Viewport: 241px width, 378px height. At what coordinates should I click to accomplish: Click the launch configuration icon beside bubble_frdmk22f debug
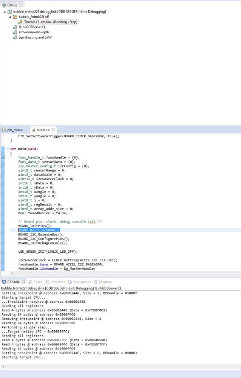[x=9, y=12]
